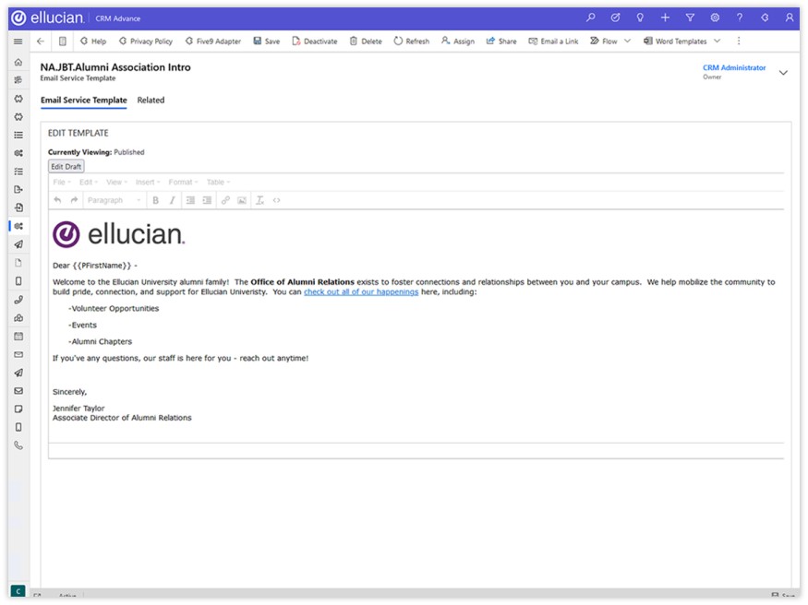Open the View menu in editor
The image size is (808, 605).
tap(116, 182)
